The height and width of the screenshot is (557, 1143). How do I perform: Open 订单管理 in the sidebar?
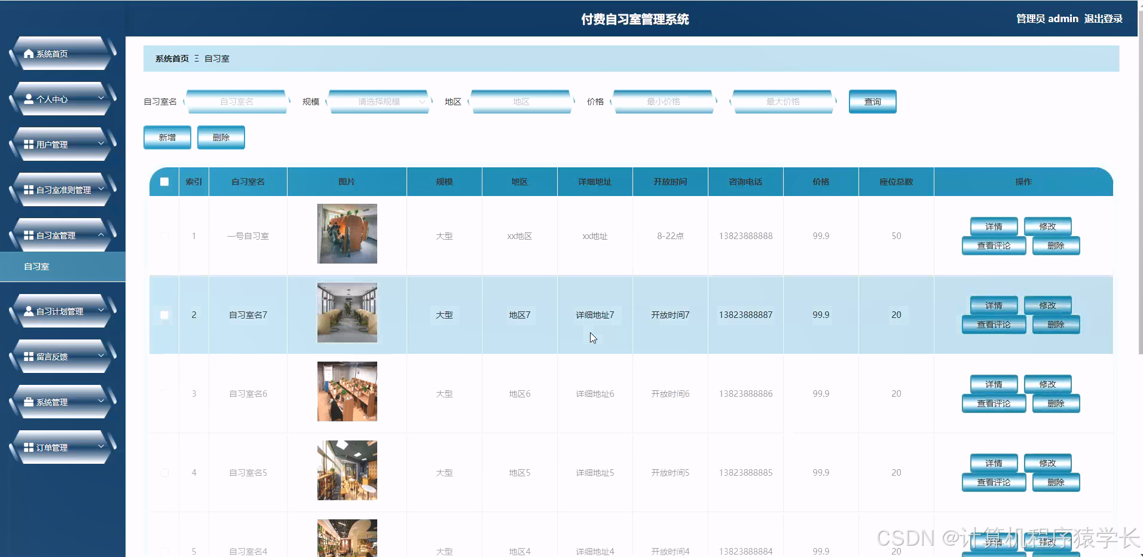(62, 448)
